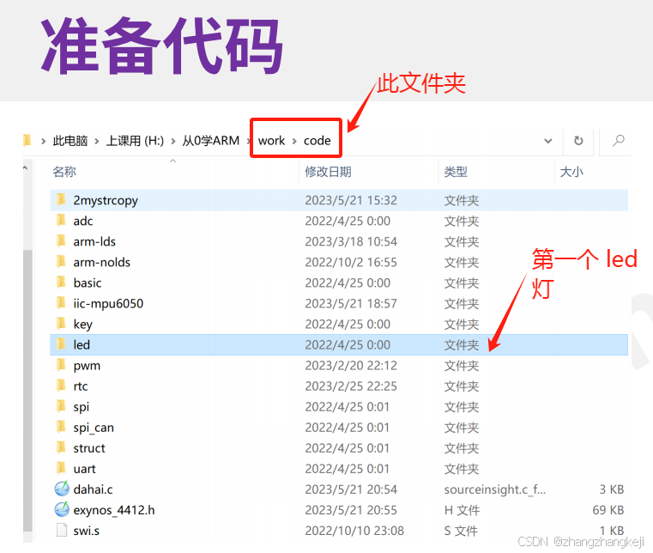Expand chevron before 此电脑 in breadcrumb
This screenshot has width=653, height=553.
43,142
